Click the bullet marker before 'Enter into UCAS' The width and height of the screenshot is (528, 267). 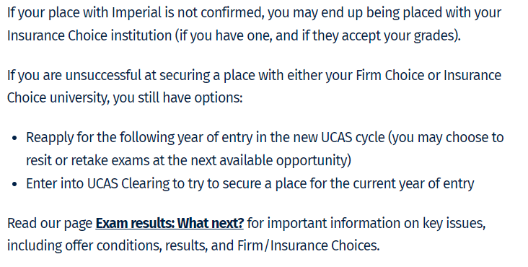14,184
